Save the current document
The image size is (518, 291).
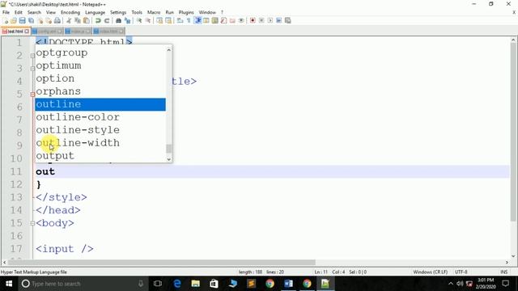[22, 21]
